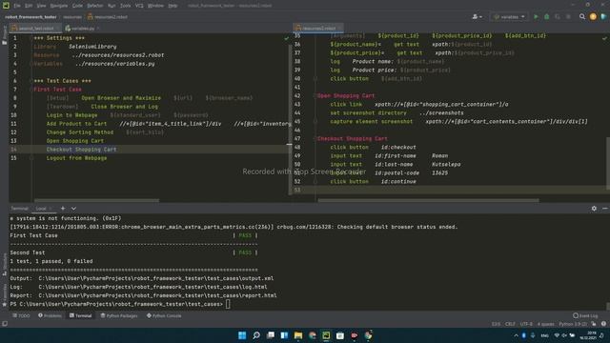
Task: Open the Windows Start menu
Action: click(x=242, y=335)
